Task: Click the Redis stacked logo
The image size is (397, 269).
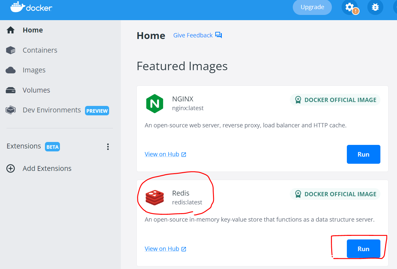Action: [155, 198]
